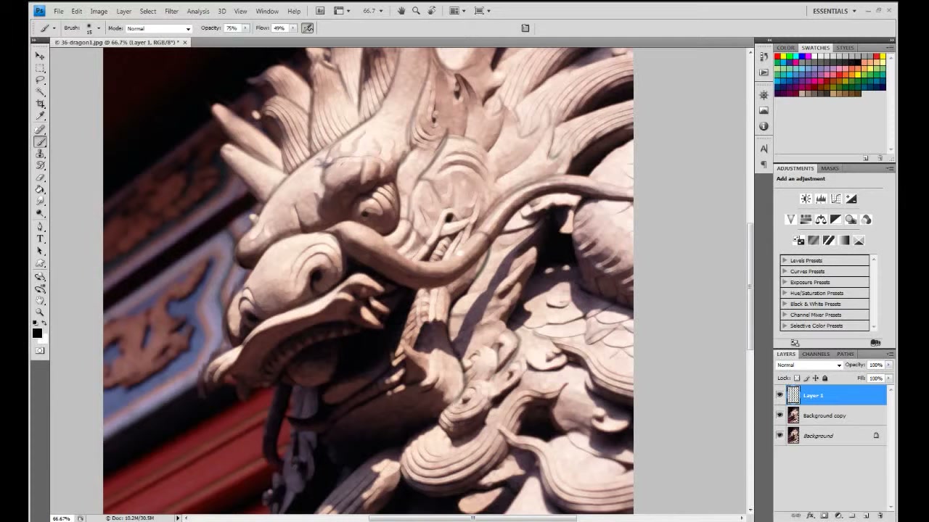Select the Brush tool in toolbox
Image resolution: width=929 pixels, height=522 pixels.
pos(40,141)
